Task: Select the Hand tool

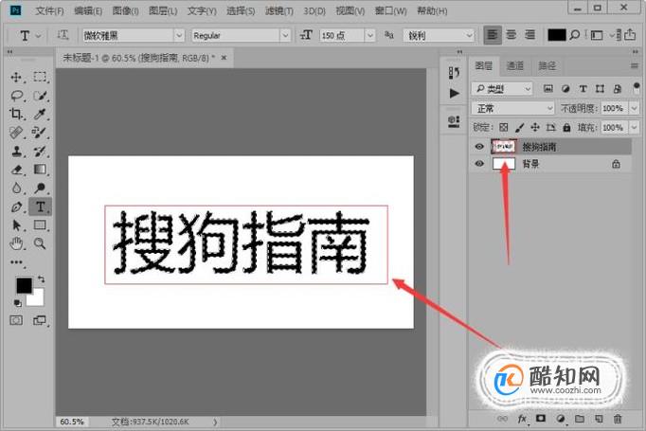Action: pos(16,243)
